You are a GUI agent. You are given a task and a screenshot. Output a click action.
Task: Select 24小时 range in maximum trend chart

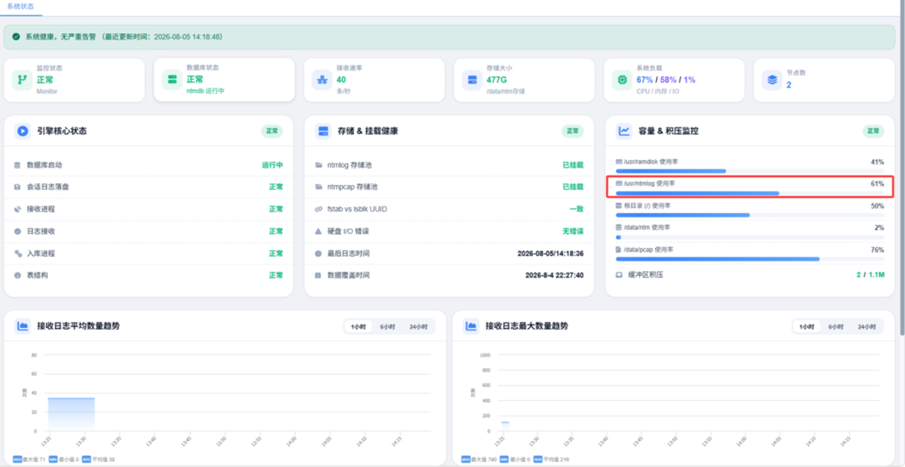[x=867, y=327]
